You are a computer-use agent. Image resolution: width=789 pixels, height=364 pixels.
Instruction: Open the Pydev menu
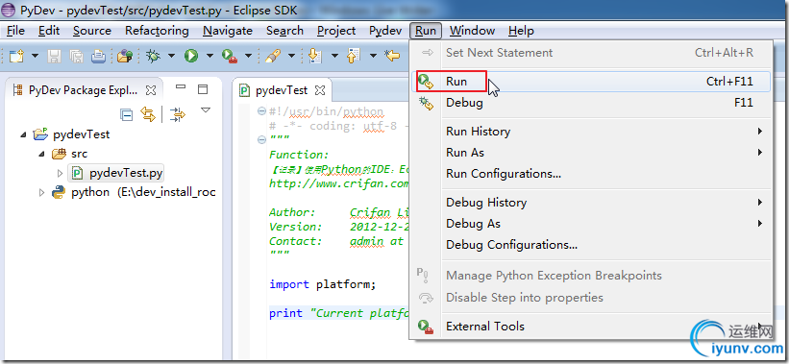coord(385,31)
